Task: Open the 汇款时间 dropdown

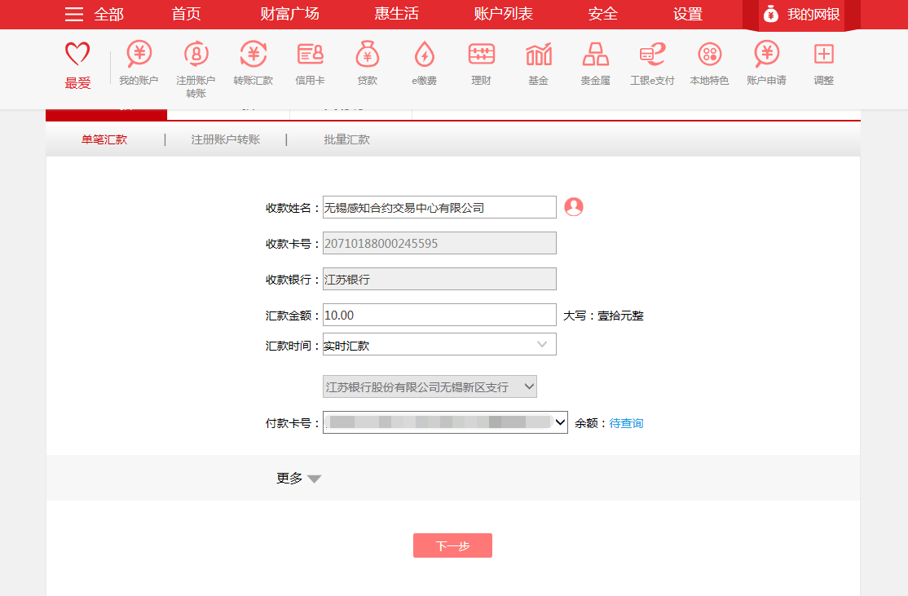Action: [439, 345]
